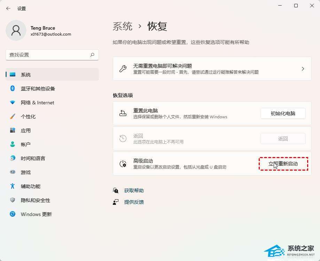Click the search magnifier icon
320x261 pixels.
point(92,55)
